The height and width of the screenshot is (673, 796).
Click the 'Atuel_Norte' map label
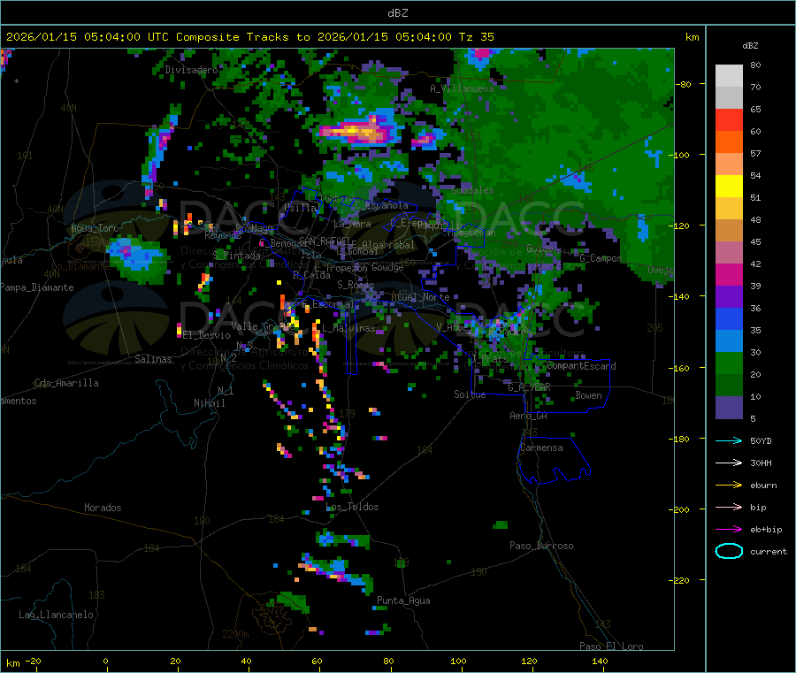tap(420, 297)
